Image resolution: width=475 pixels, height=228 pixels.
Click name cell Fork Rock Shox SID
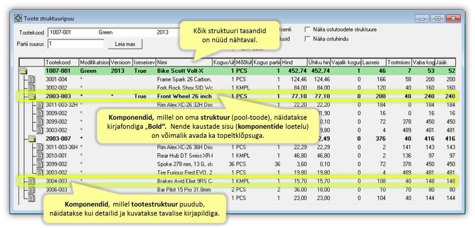click(x=184, y=88)
